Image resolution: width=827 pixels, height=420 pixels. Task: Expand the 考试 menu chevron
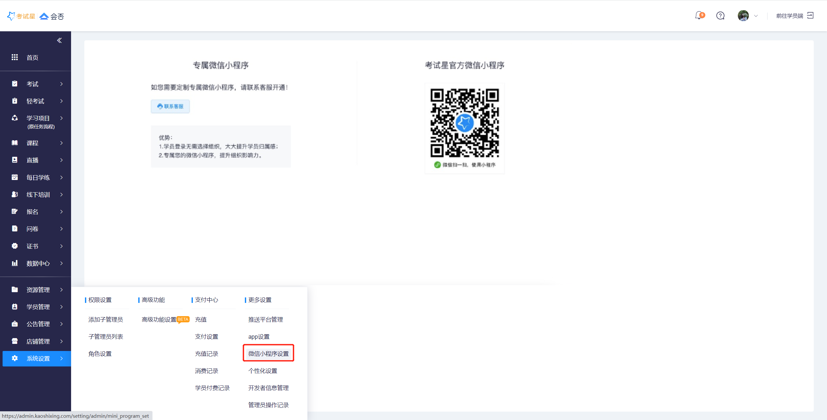click(x=61, y=84)
